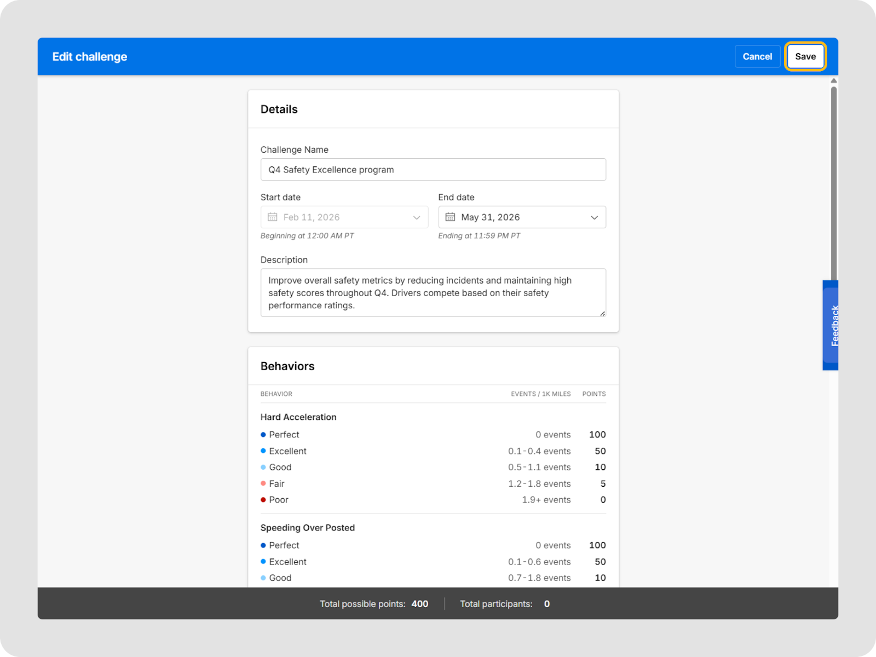Click the Hard Acceleration Fair pink dot
Screen dimensions: 876x657
pos(263,483)
